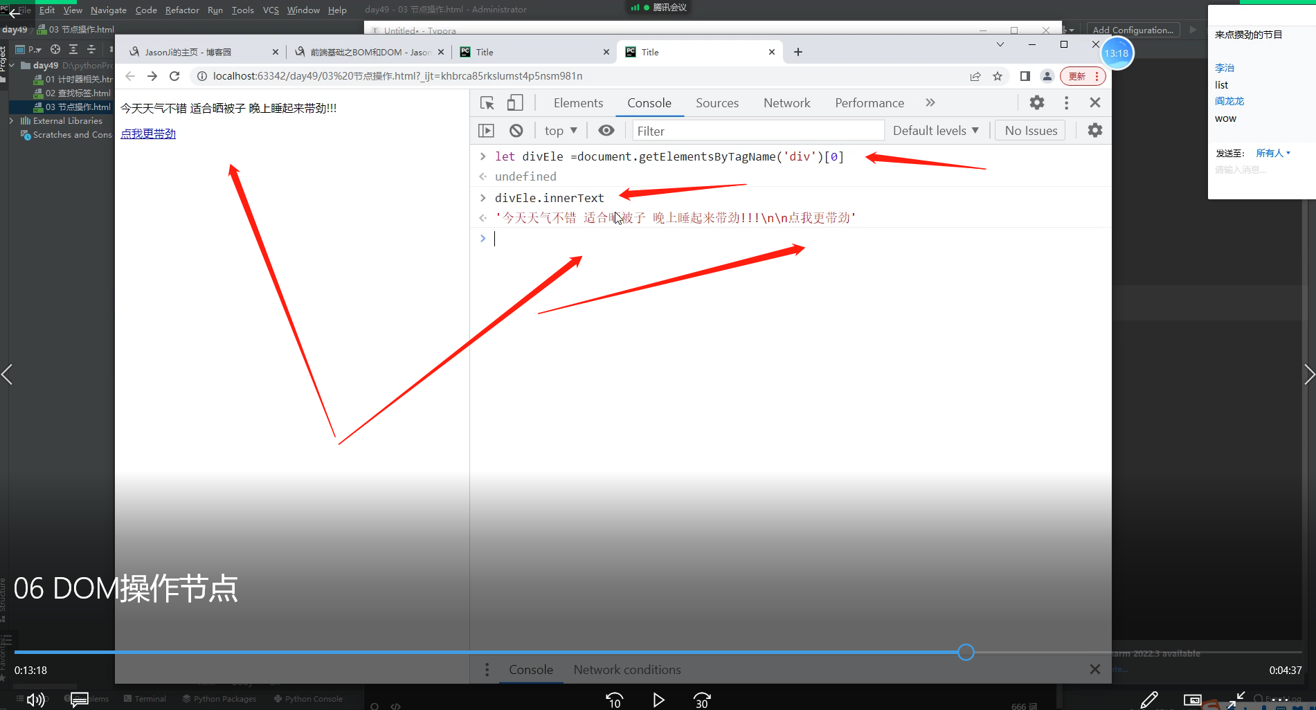Rewind the video 10 seconds
Screen dimensions: 1316x710
(x=615, y=700)
